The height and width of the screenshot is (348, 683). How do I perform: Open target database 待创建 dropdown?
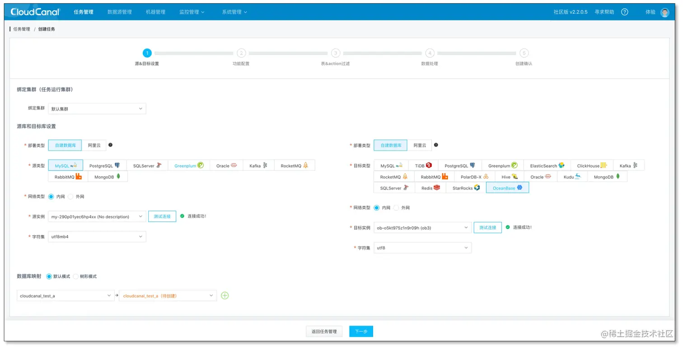pos(168,296)
